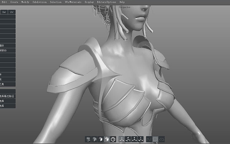230x144 pixels.
Task: Select the multi-component selection mode icon
Action: pyautogui.click(x=88, y=139)
